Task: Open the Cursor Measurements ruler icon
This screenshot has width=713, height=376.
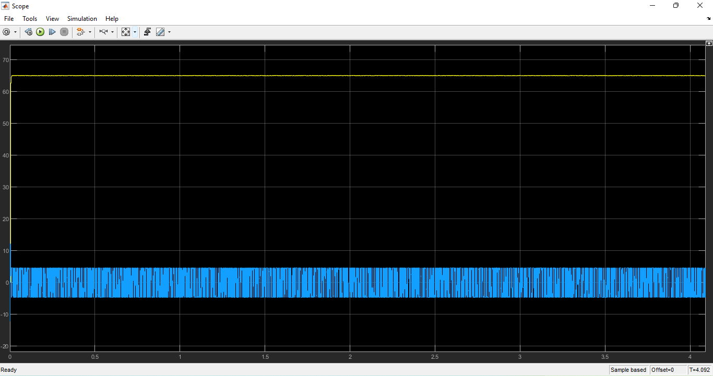Action: [160, 32]
